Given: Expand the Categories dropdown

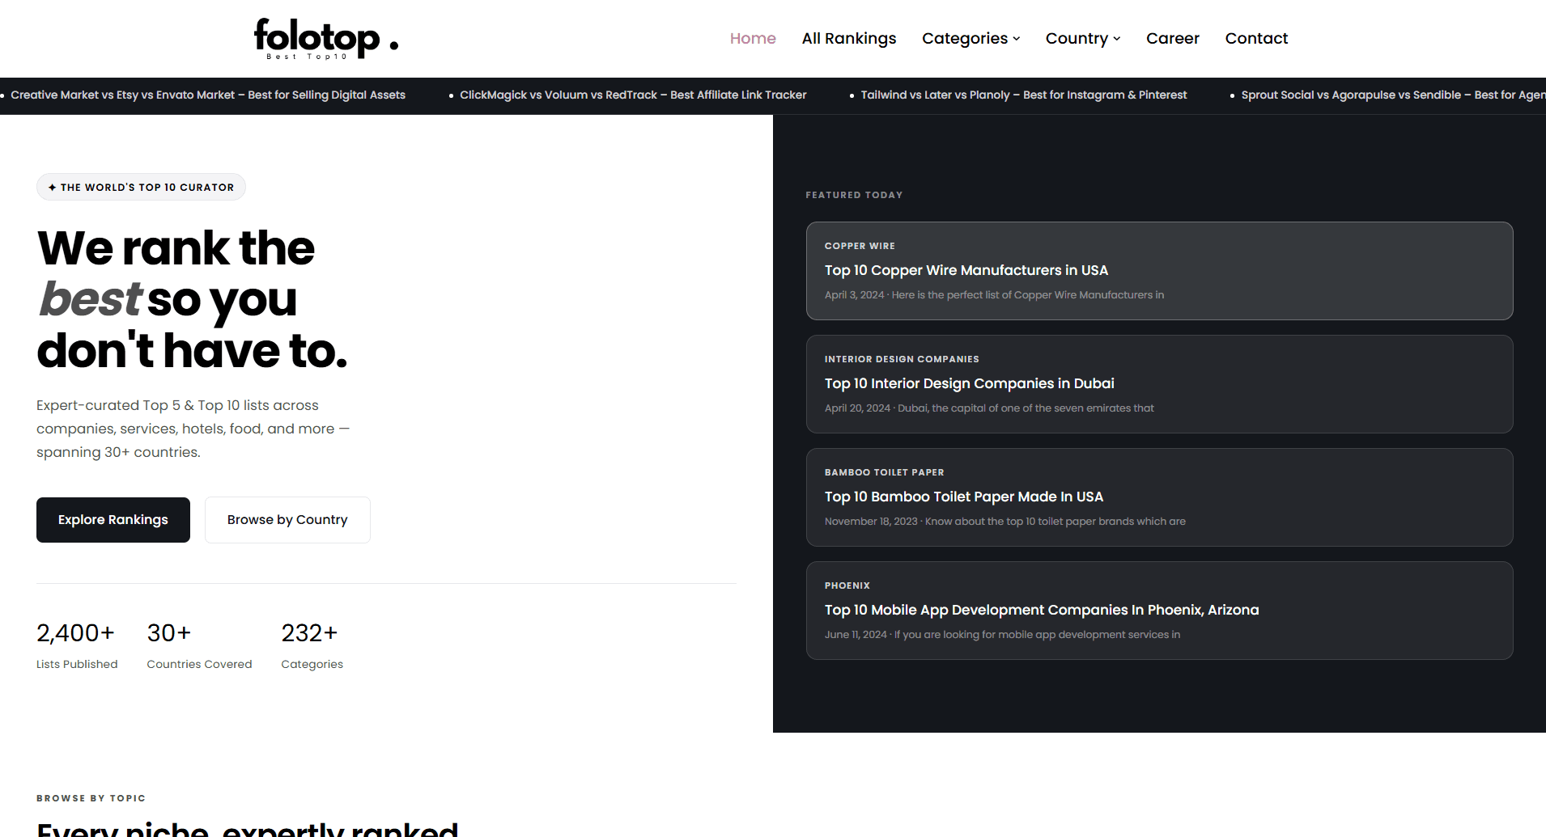Looking at the screenshot, I should click(970, 38).
